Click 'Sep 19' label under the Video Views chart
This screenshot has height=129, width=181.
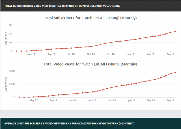coord(171,100)
